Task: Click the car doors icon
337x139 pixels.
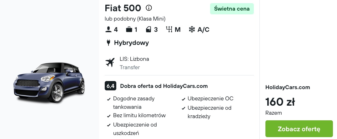Action: pyautogui.click(x=148, y=29)
